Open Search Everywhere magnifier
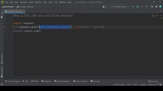This screenshot has width=163, height=91. point(152,7)
